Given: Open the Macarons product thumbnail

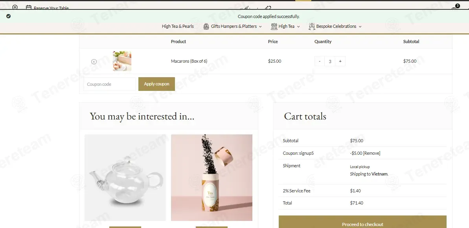Looking at the screenshot, I should (122, 61).
